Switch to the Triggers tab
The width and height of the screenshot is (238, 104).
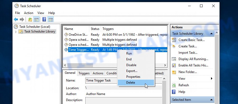coord(84,73)
